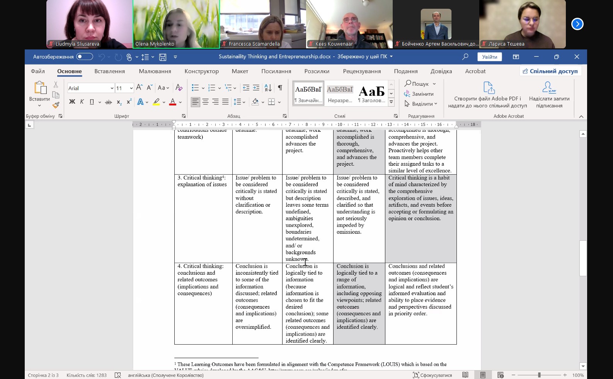Open the font color dropdown arrow
This screenshot has width=613, height=379.
180,102
